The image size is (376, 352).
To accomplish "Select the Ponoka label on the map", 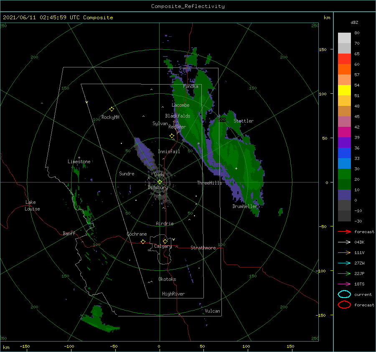I will 191,86.
